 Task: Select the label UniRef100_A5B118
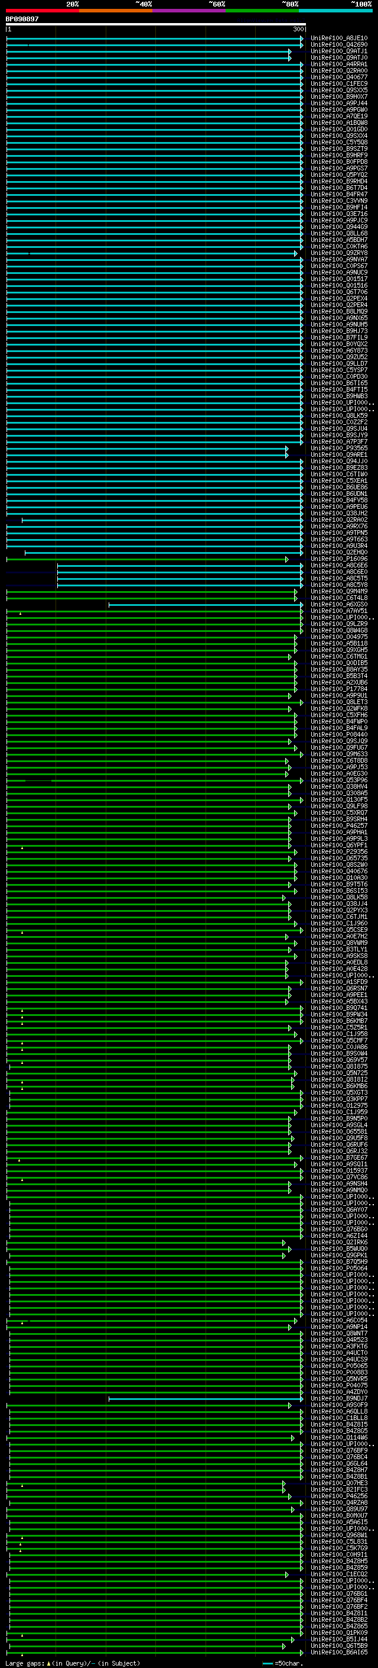pyautogui.click(x=339, y=644)
